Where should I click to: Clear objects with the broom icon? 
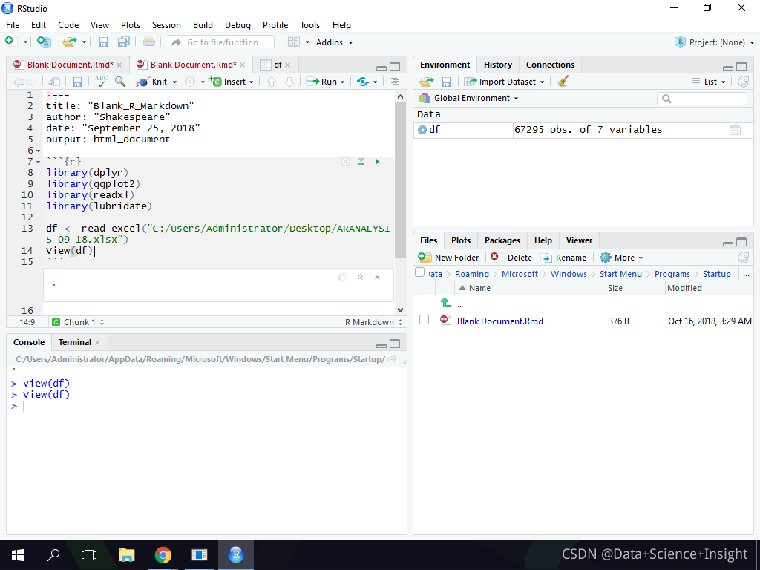coord(562,82)
